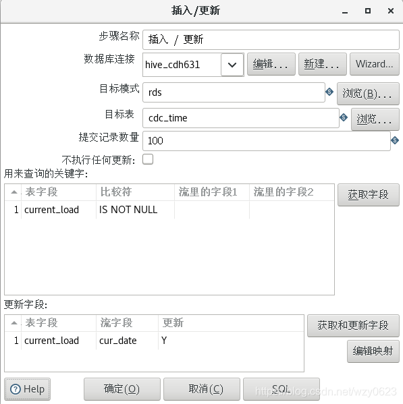The image size is (403, 404).
Task: Click the 编辑... connection button
Action: pyautogui.click(x=271, y=64)
